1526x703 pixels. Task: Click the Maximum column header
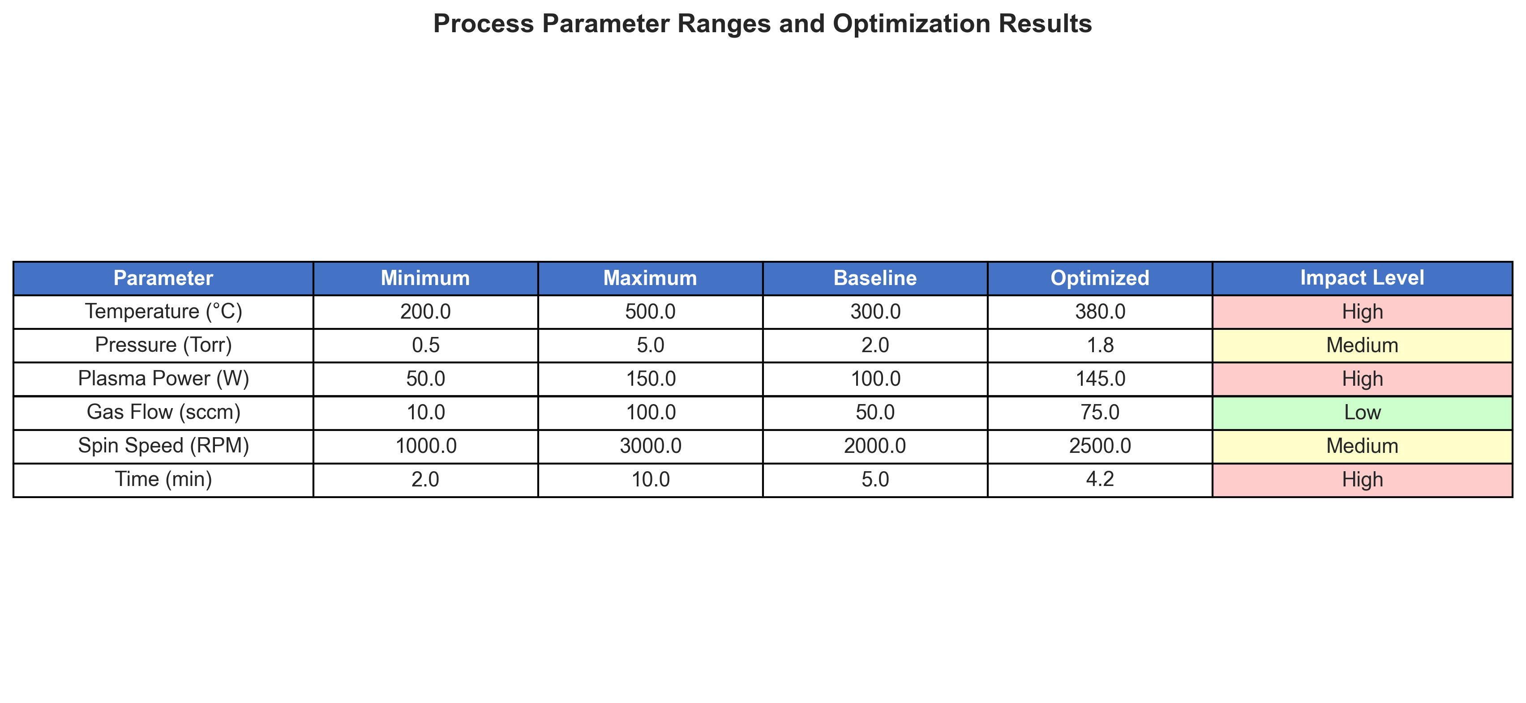point(650,278)
